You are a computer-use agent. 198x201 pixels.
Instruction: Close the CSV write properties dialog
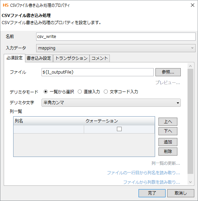click(193, 5)
